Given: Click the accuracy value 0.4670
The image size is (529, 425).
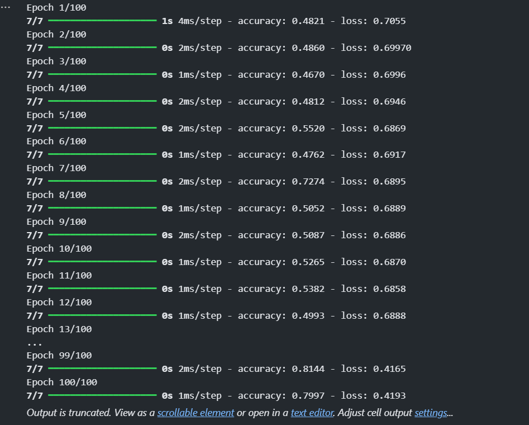Looking at the screenshot, I should coord(308,75).
